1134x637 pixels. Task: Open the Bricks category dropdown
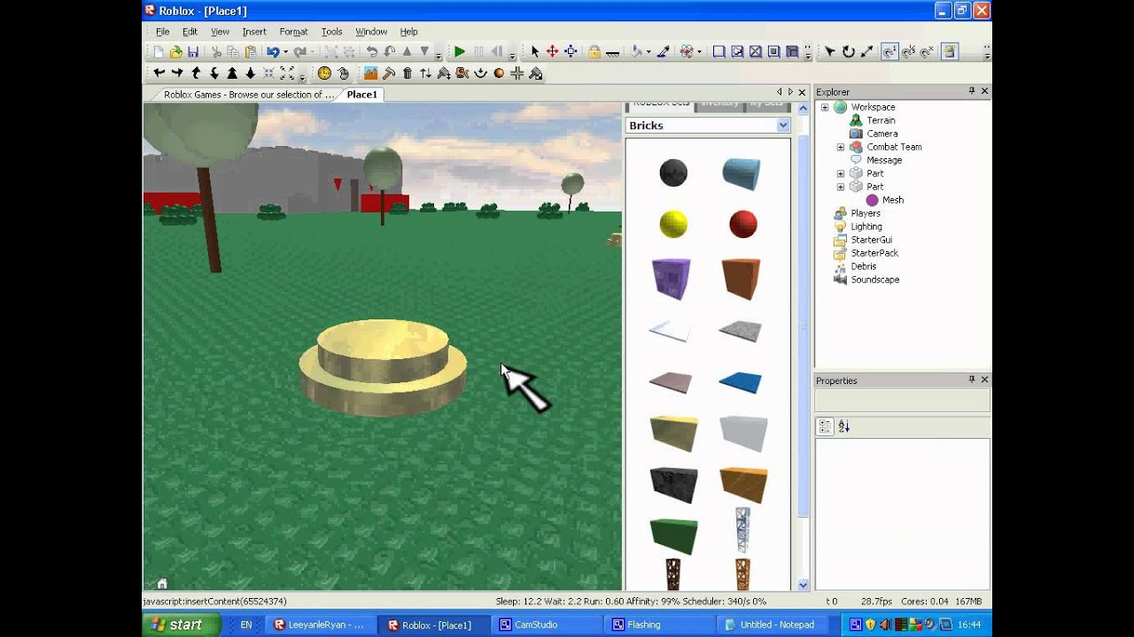[783, 126]
